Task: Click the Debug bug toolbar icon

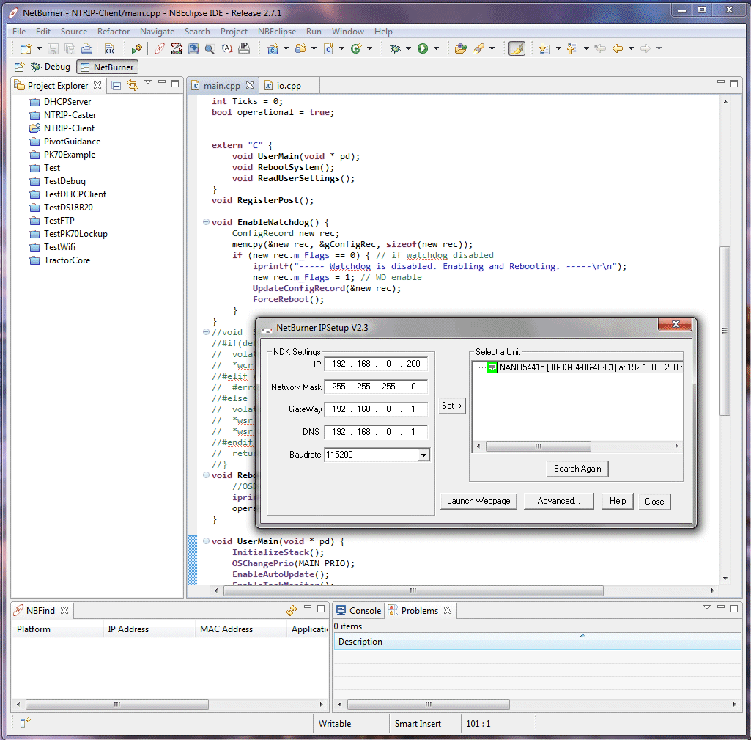Action: tap(395, 48)
